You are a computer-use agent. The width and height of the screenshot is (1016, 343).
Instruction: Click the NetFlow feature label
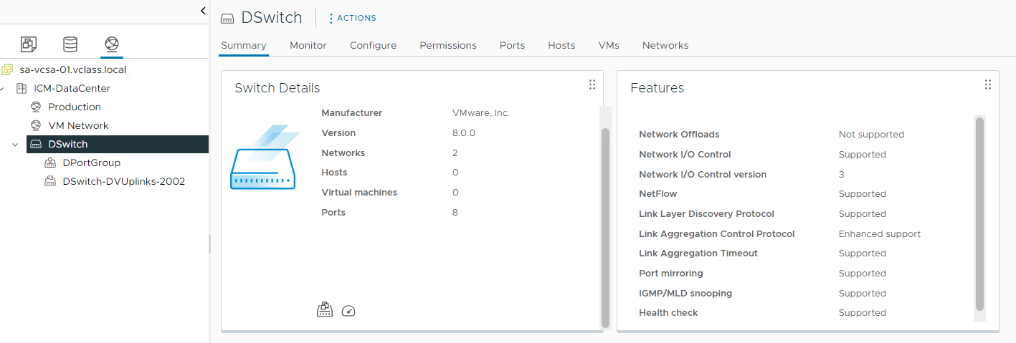658,194
